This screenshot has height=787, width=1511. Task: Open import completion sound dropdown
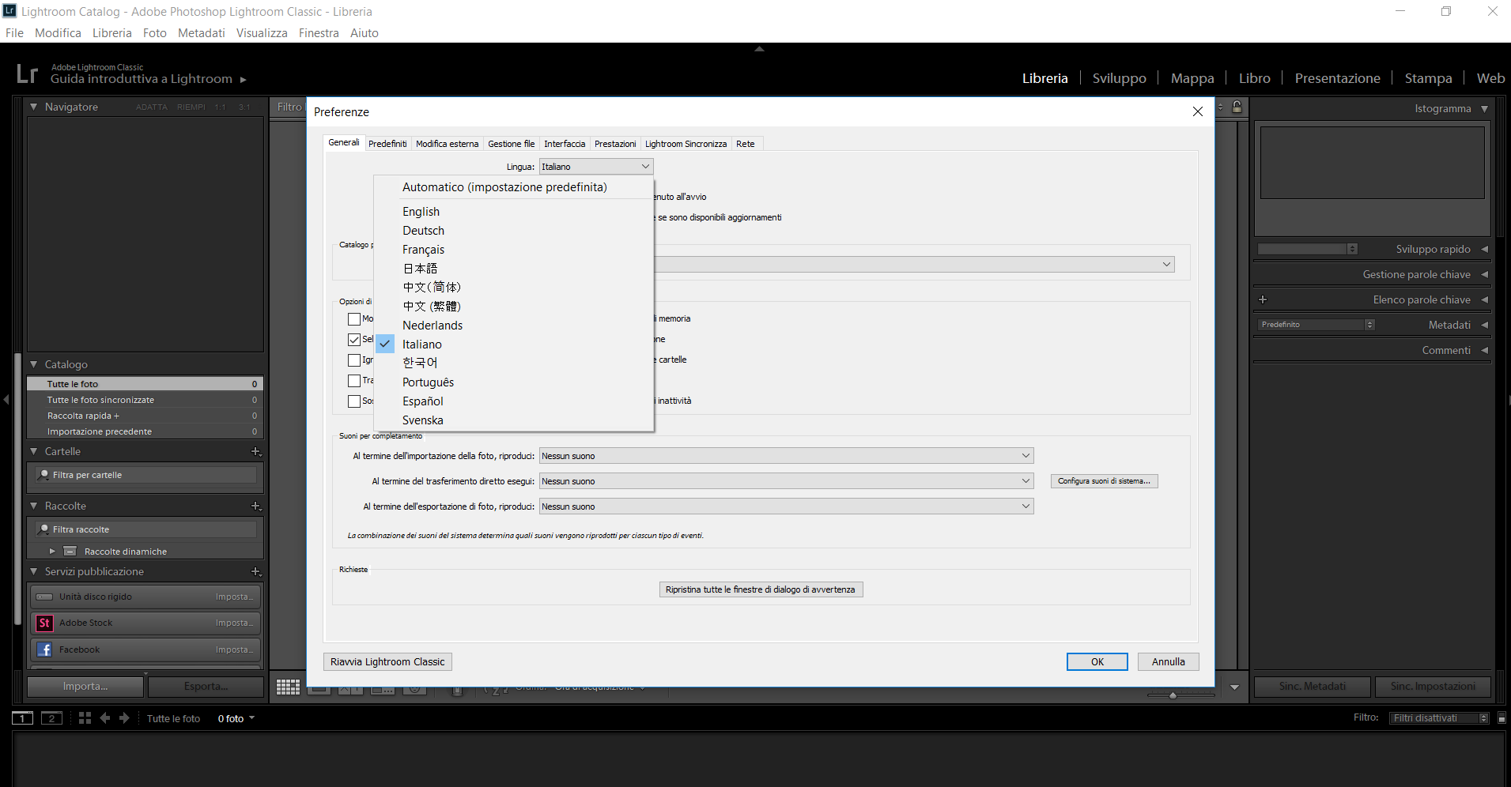pos(787,456)
